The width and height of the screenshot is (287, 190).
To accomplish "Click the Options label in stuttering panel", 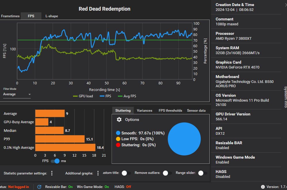I will click(132, 120).
